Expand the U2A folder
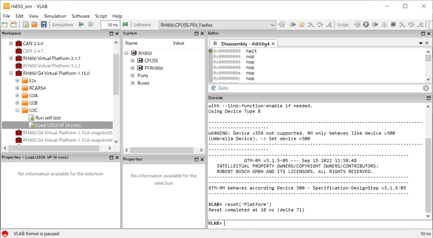The height and width of the screenshot is (238, 433). (17, 95)
